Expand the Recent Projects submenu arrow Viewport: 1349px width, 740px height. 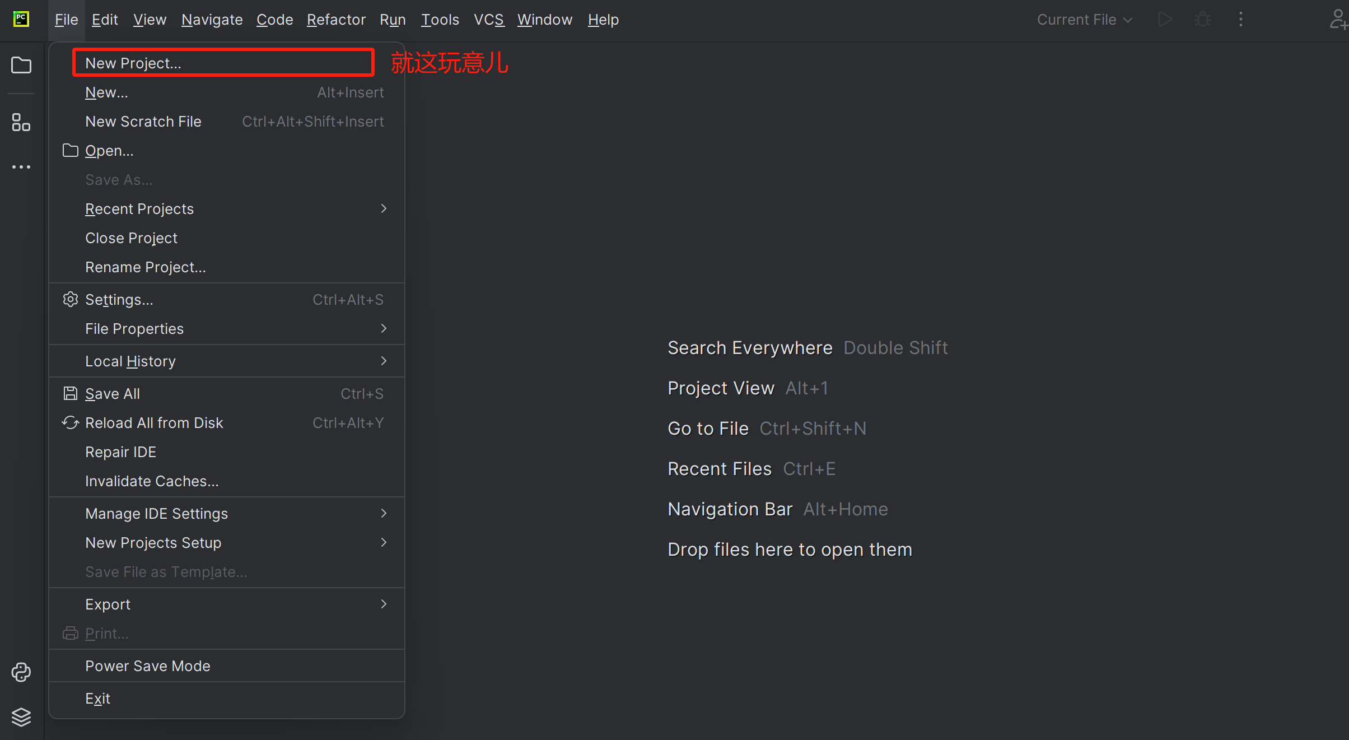pyautogui.click(x=384, y=208)
